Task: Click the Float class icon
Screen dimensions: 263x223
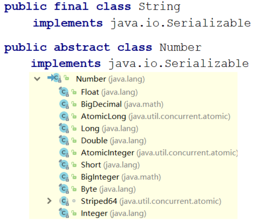Action: 64,92
